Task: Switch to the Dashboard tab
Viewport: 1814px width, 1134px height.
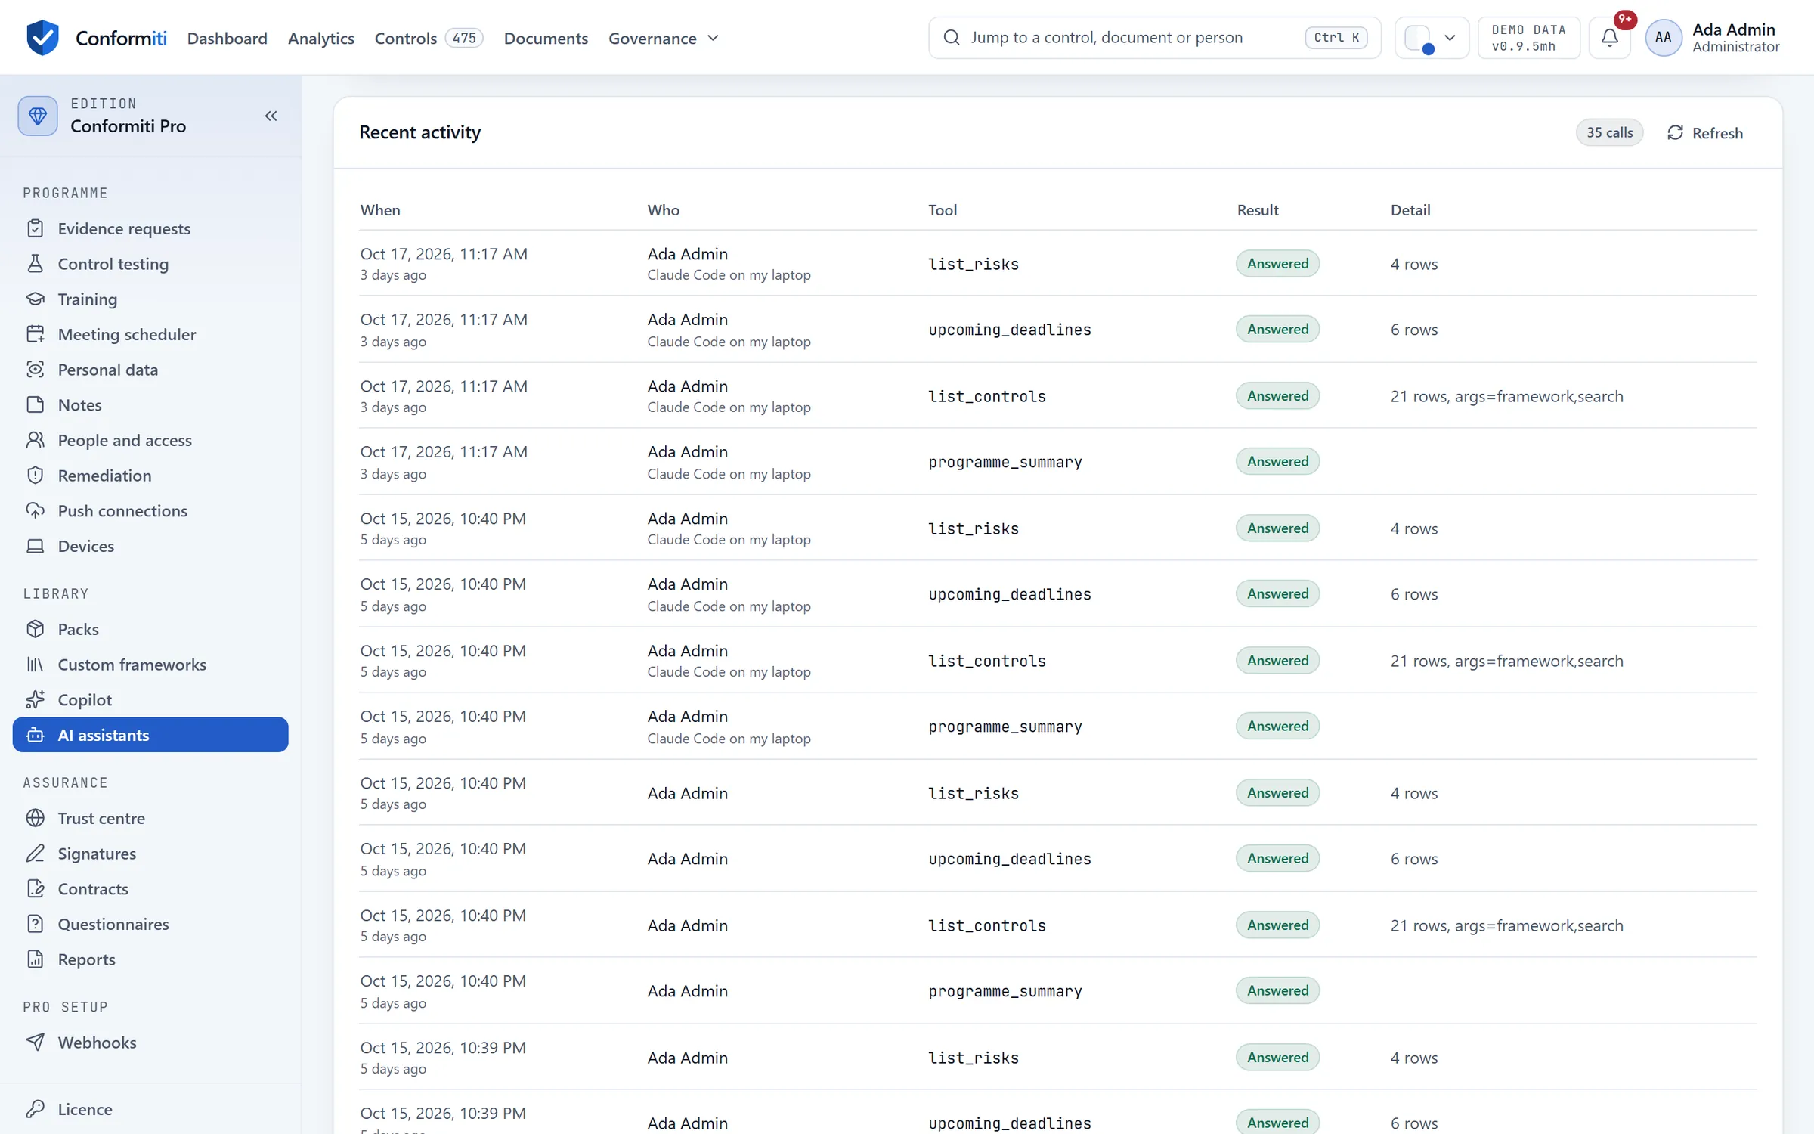Action: point(227,38)
